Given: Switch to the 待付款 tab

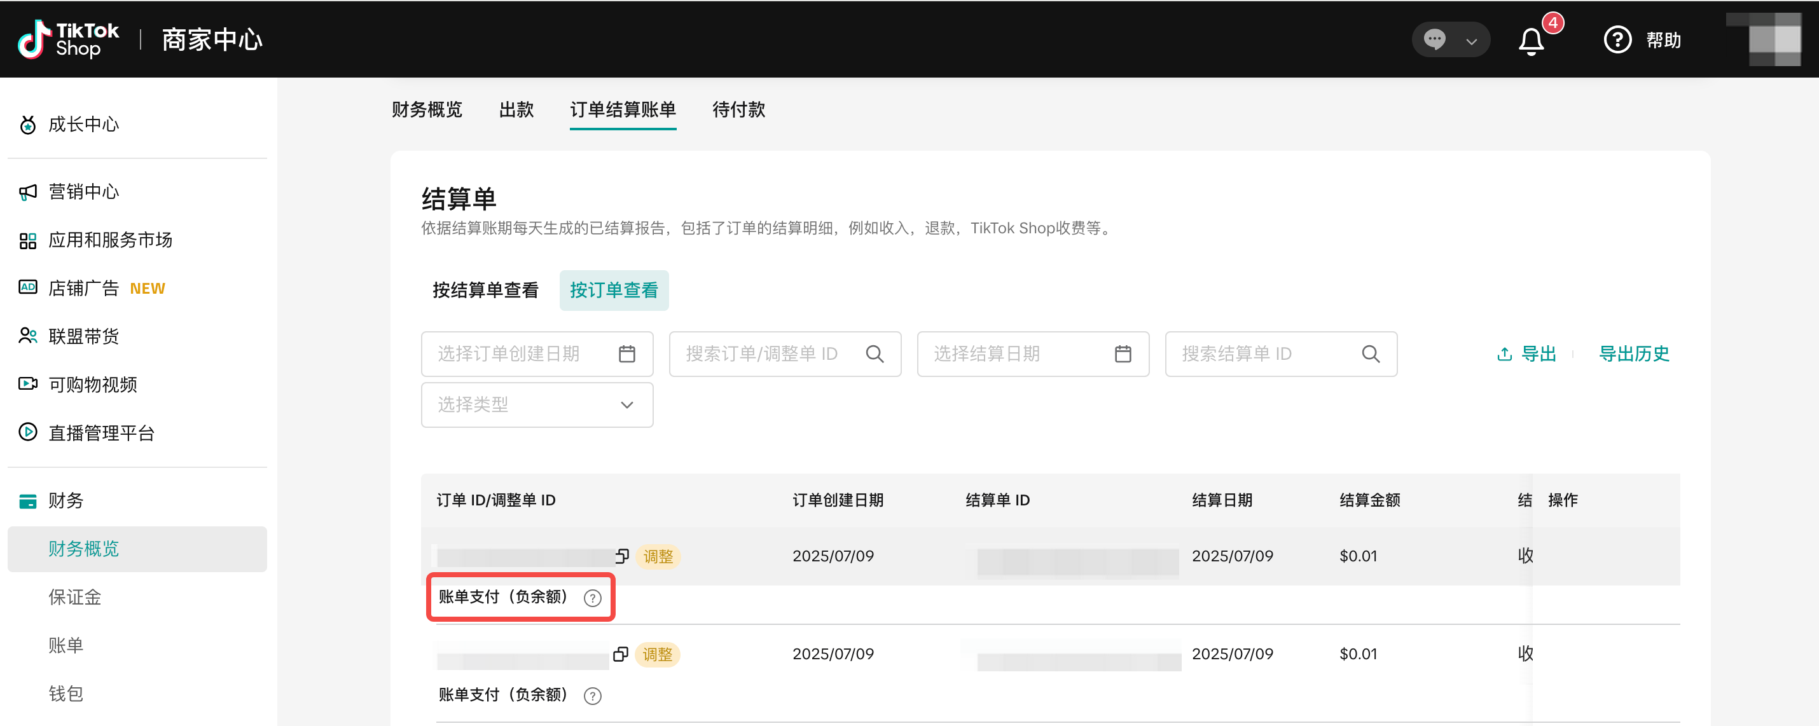Looking at the screenshot, I should 738,110.
